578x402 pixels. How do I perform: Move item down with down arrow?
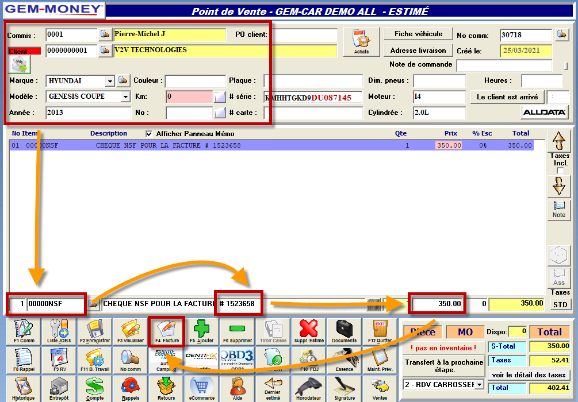click(x=559, y=186)
